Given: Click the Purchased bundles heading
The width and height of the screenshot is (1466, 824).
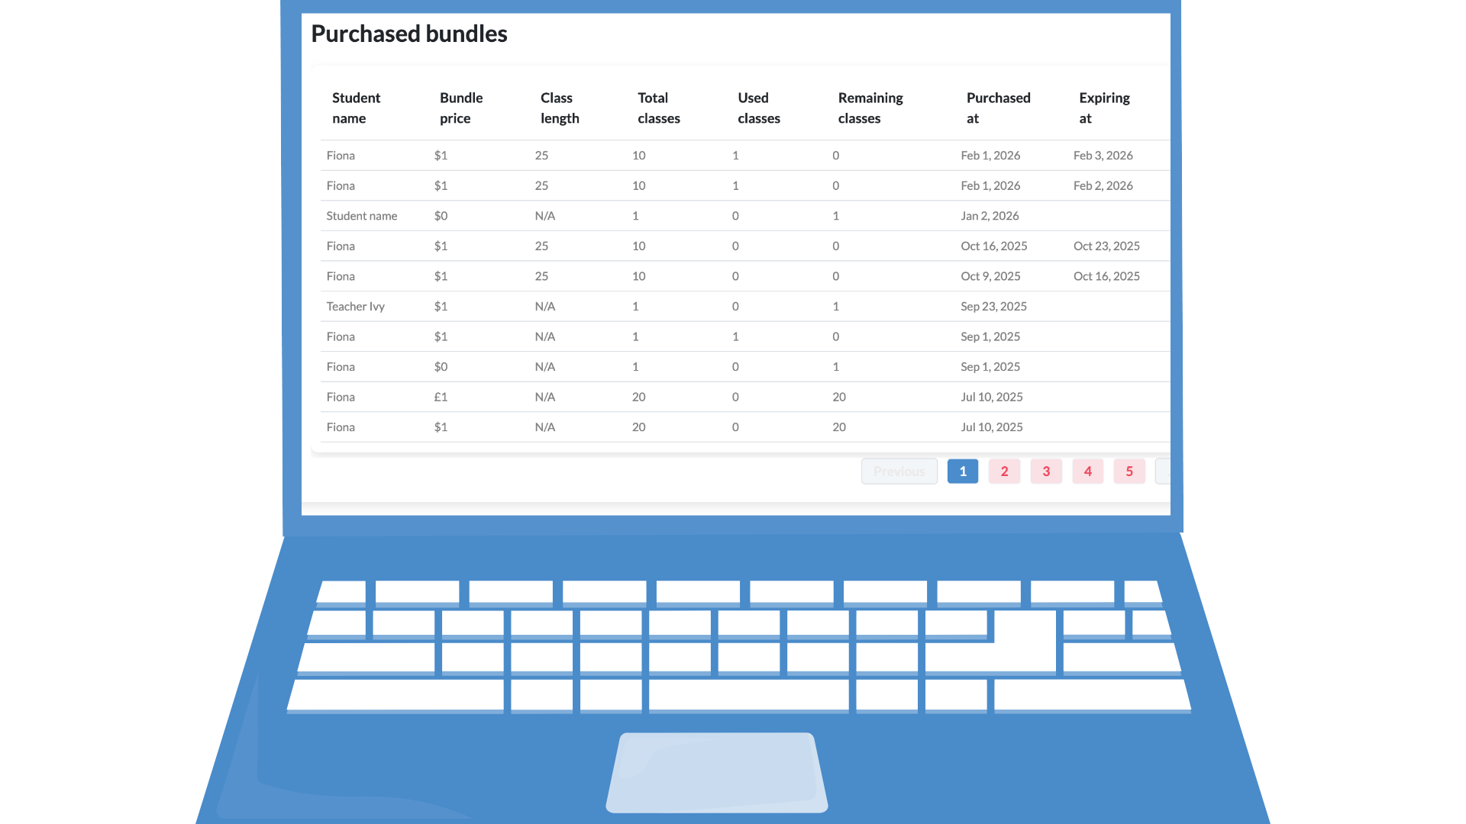Looking at the screenshot, I should click(408, 34).
